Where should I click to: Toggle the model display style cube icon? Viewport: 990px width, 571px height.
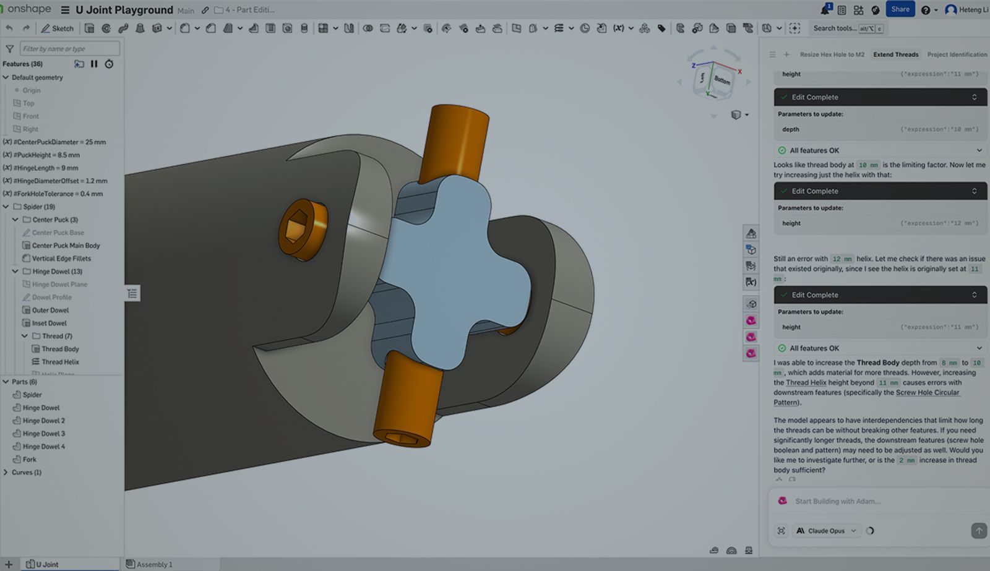tap(735, 114)
